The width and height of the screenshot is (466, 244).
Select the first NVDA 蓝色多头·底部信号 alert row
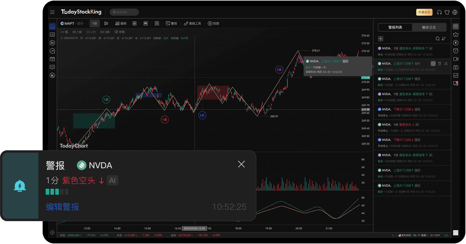click(x=412, y=51)
